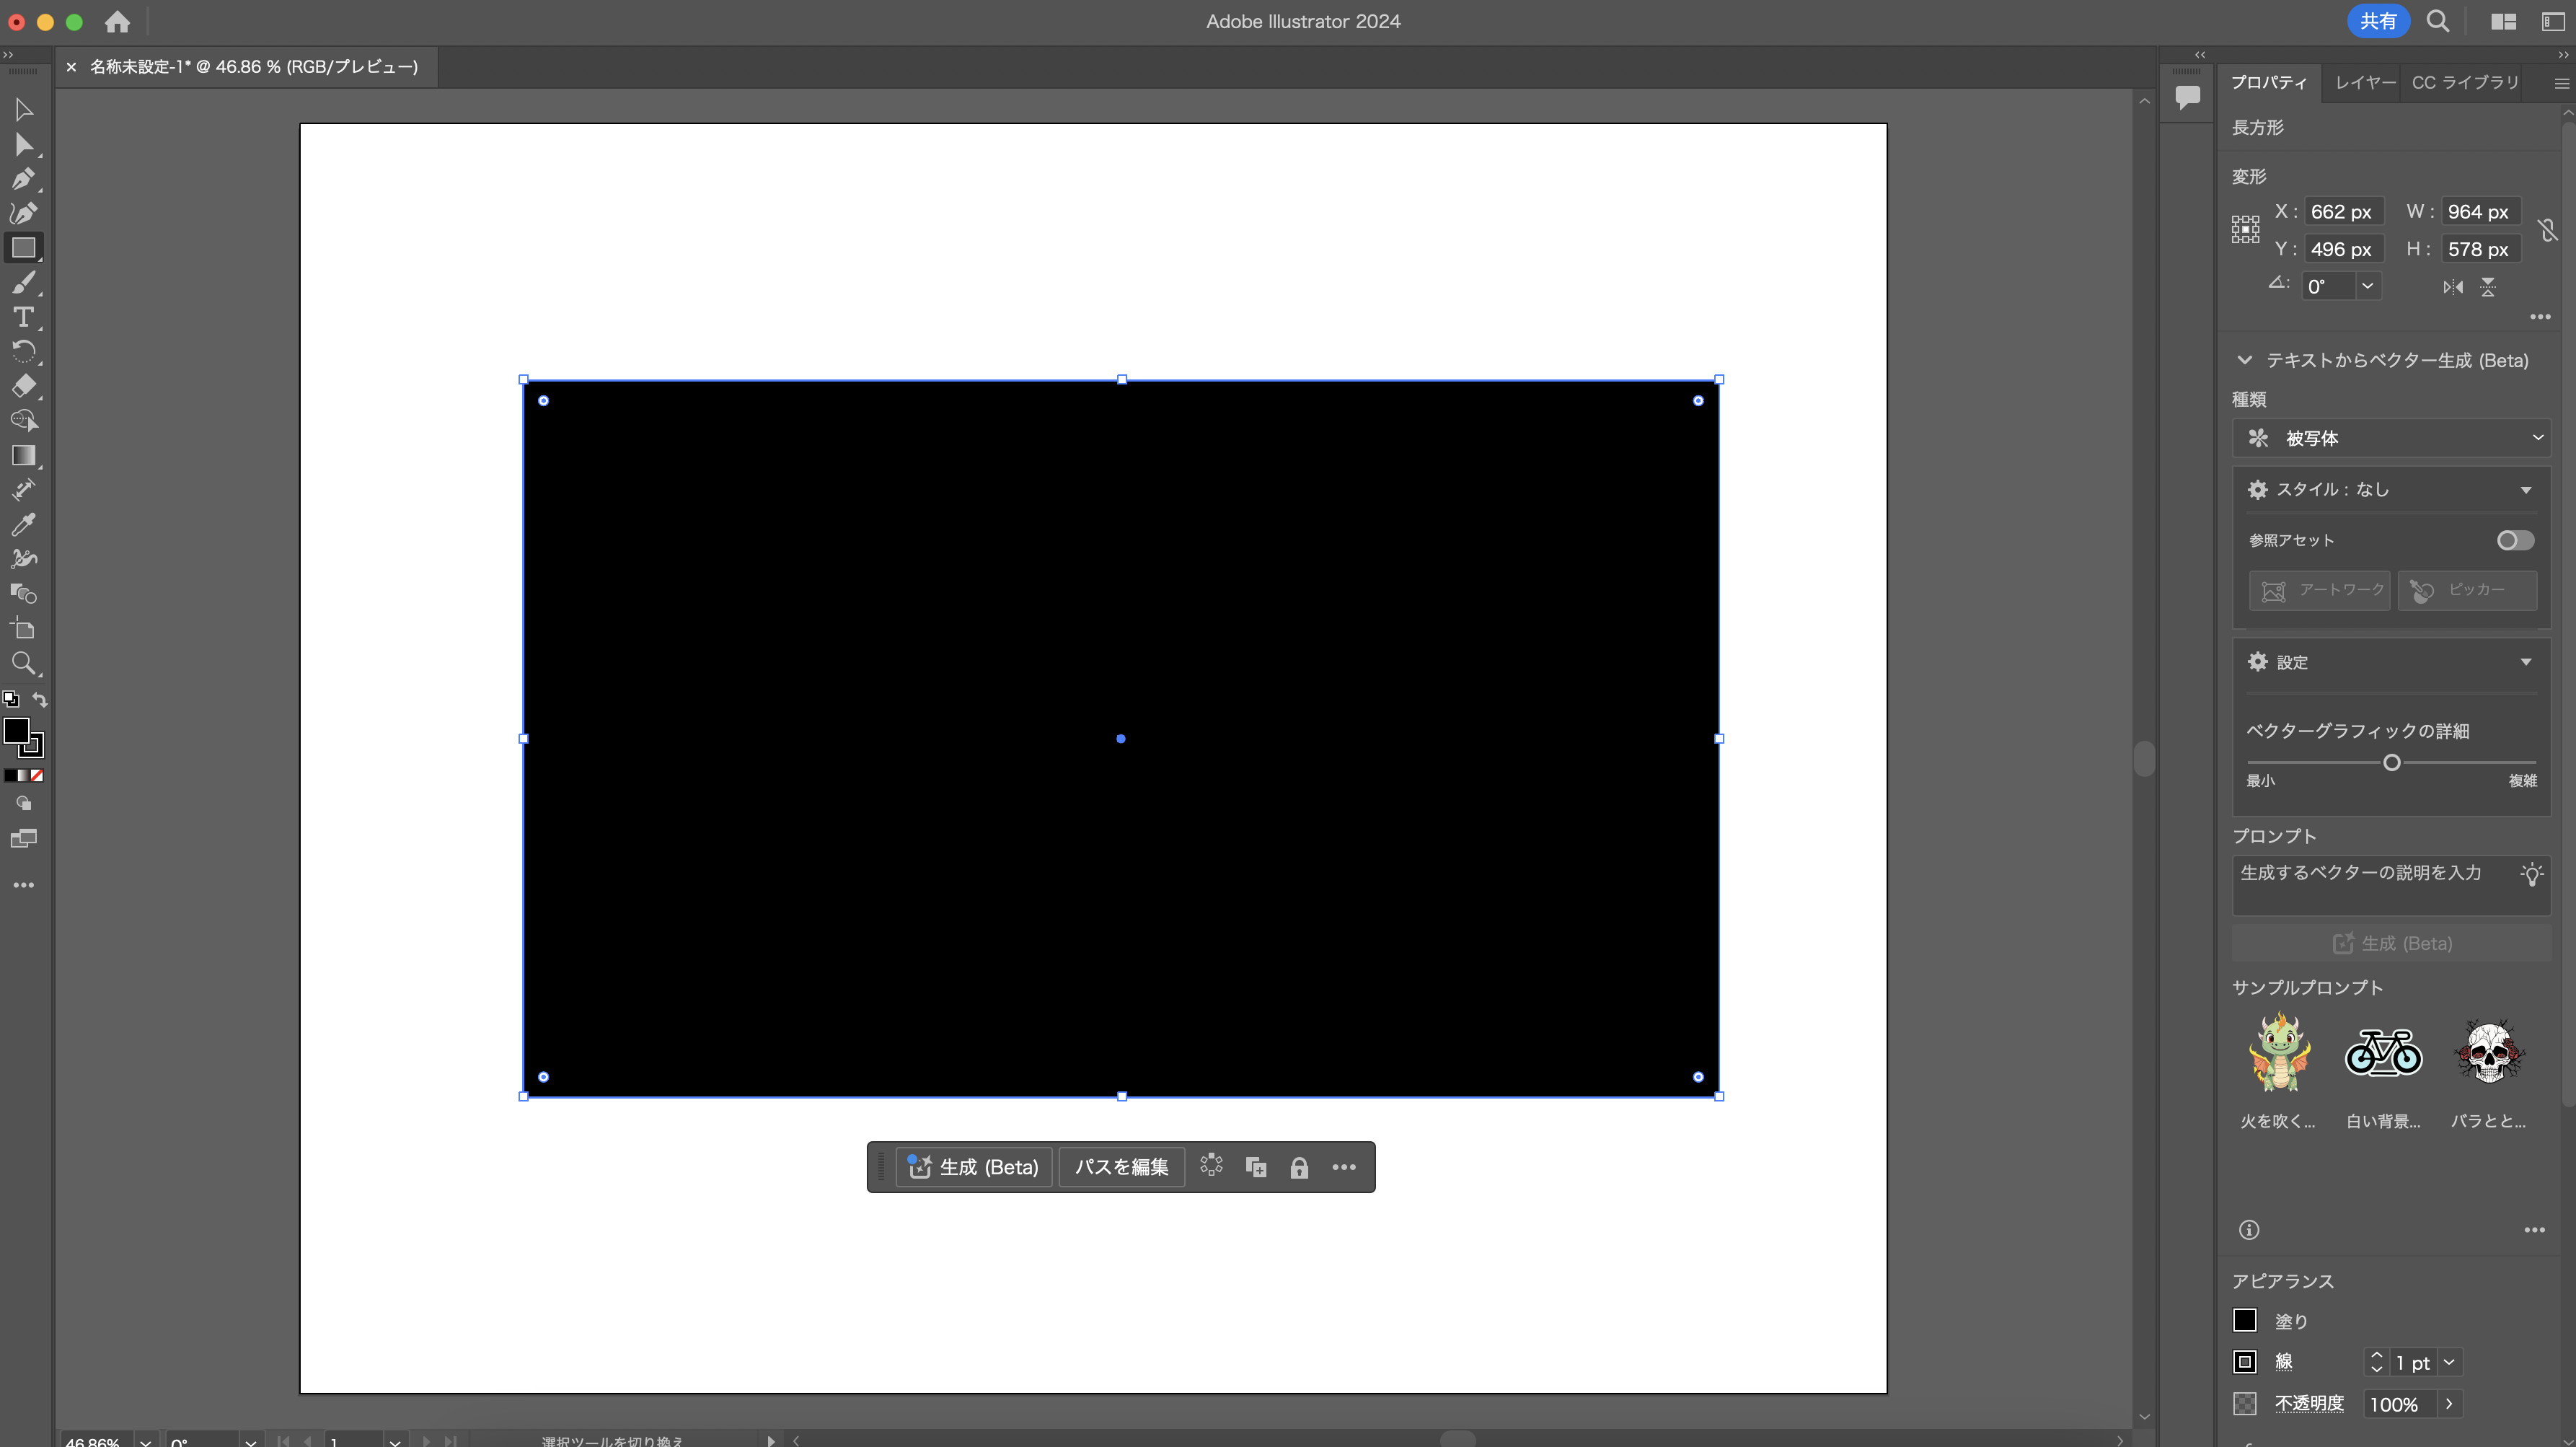Select the Zoom tool
The height and width of the screenshot is (1447, 2576).
pyautogui.click(x=23, y=663)
